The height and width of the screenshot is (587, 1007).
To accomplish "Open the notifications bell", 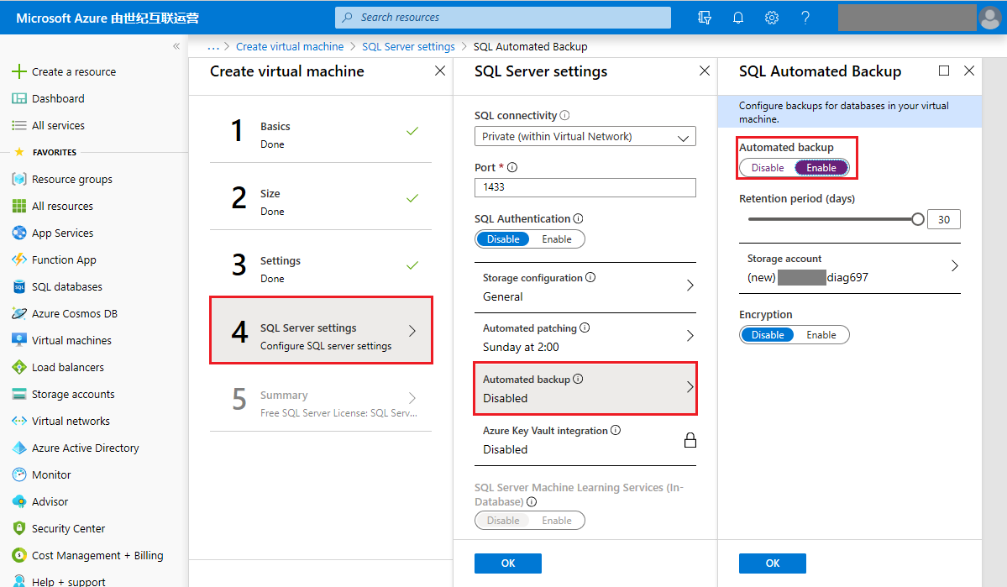I will 738,18.
